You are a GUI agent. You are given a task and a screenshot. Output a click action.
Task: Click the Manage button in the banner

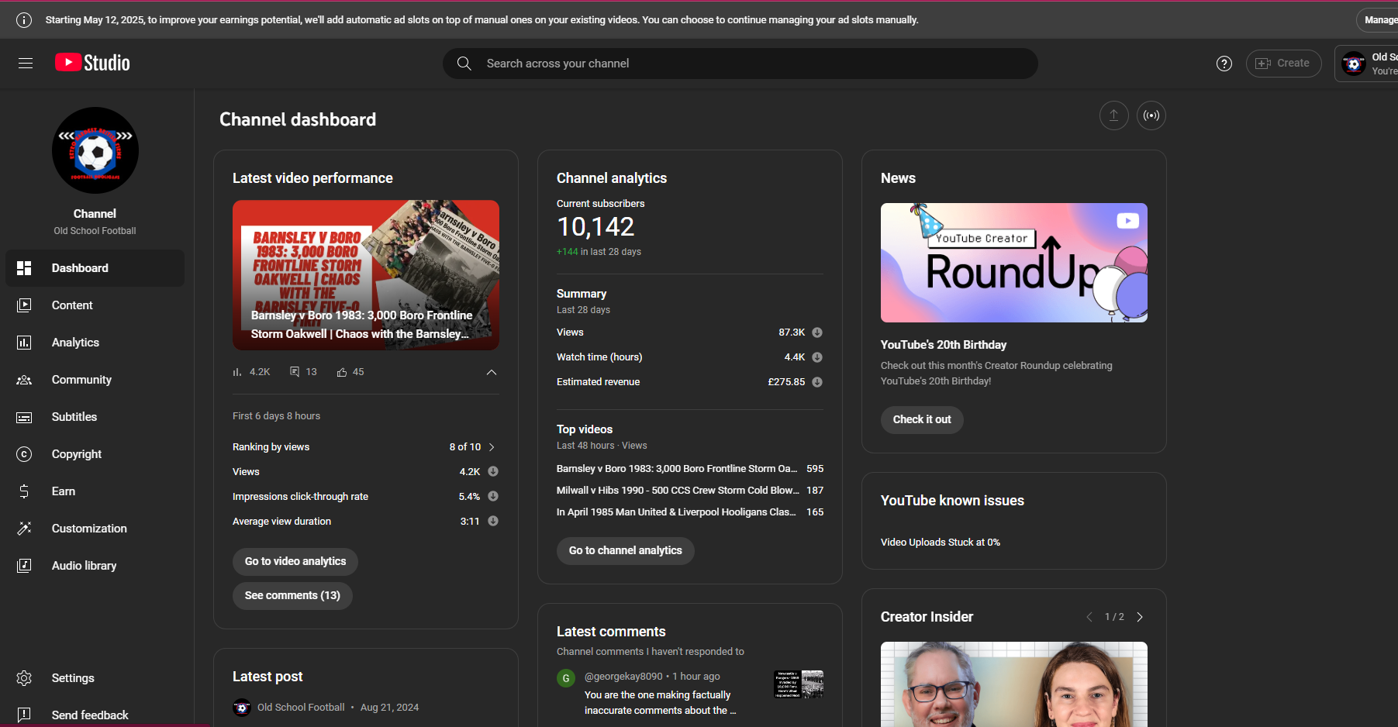click(x=1379, y=20)
